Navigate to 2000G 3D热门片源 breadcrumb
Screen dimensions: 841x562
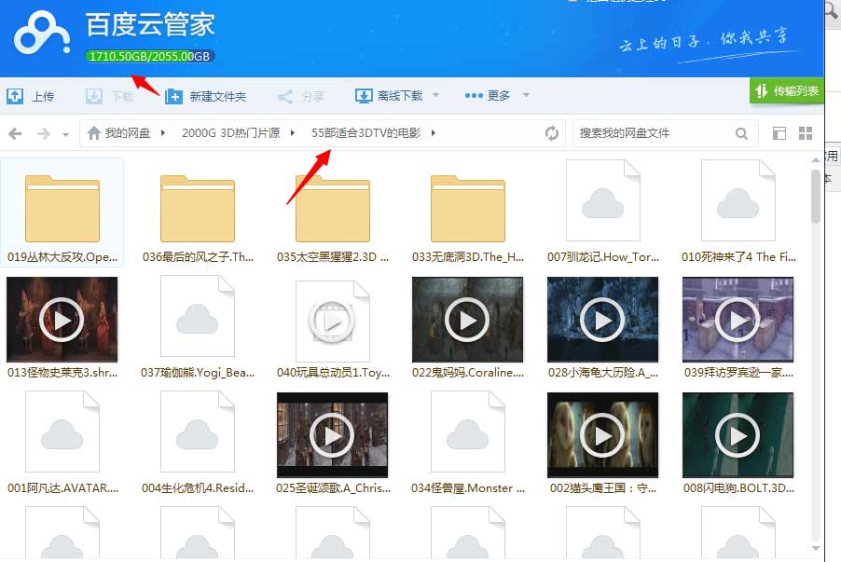tap(230, 133)
